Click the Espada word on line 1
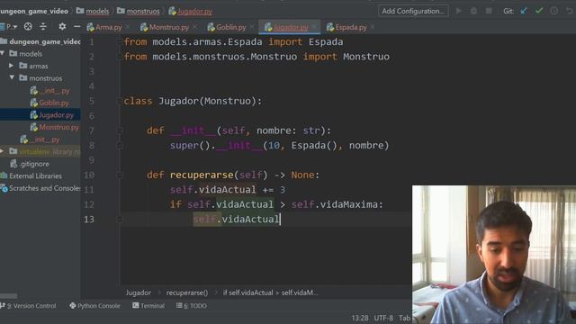Image resolution: width=576 pixels, height=324 pixels. (x=326, y=42)
